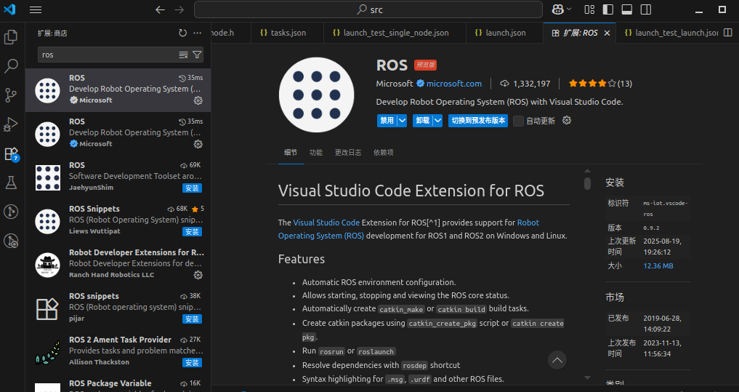Click the large ROS extension logo
The height and width of the screenshot is (392, 739).
[x=316, y=95]
